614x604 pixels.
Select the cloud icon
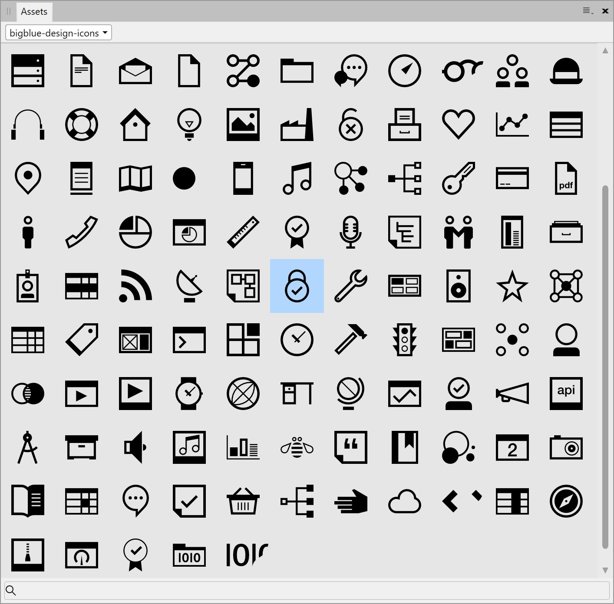pos(405,501)
